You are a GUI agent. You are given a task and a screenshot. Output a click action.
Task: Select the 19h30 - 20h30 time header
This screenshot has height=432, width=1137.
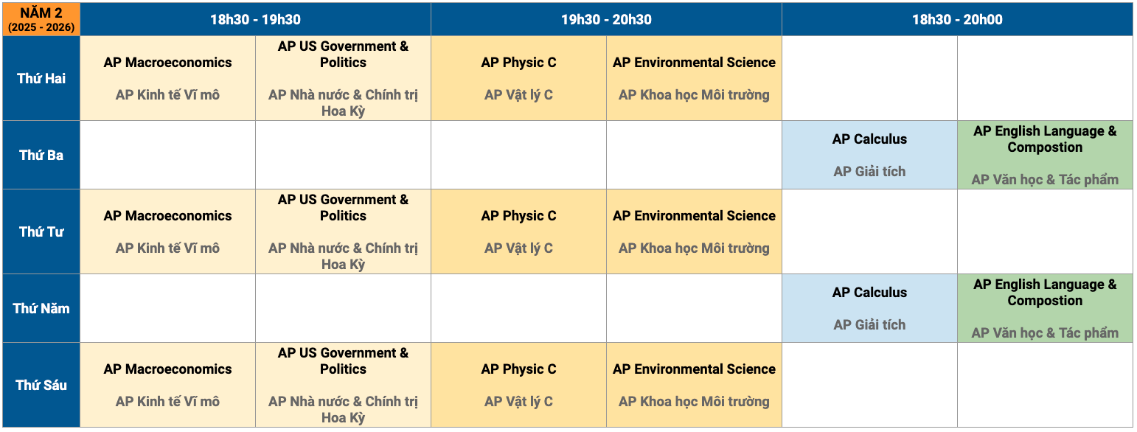pyautogui.click(x=606, y=19)
